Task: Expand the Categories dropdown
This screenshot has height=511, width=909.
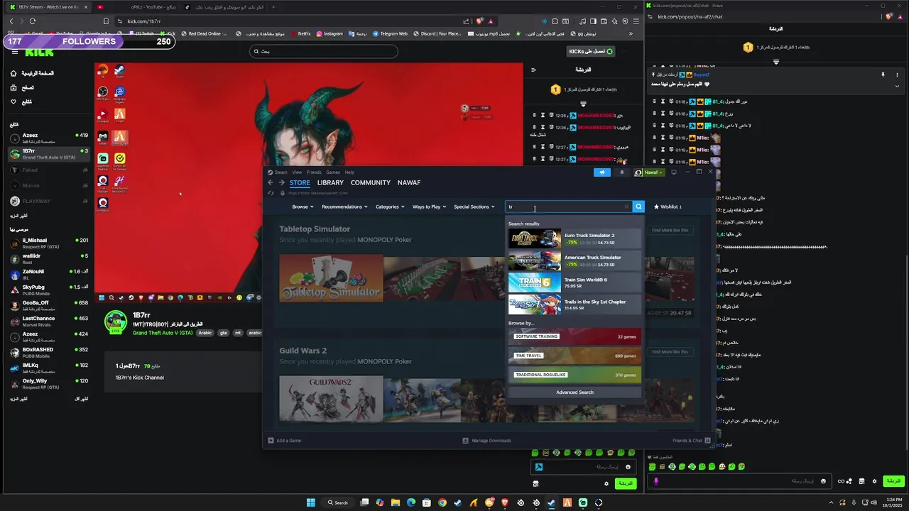Action: [389, 207]
